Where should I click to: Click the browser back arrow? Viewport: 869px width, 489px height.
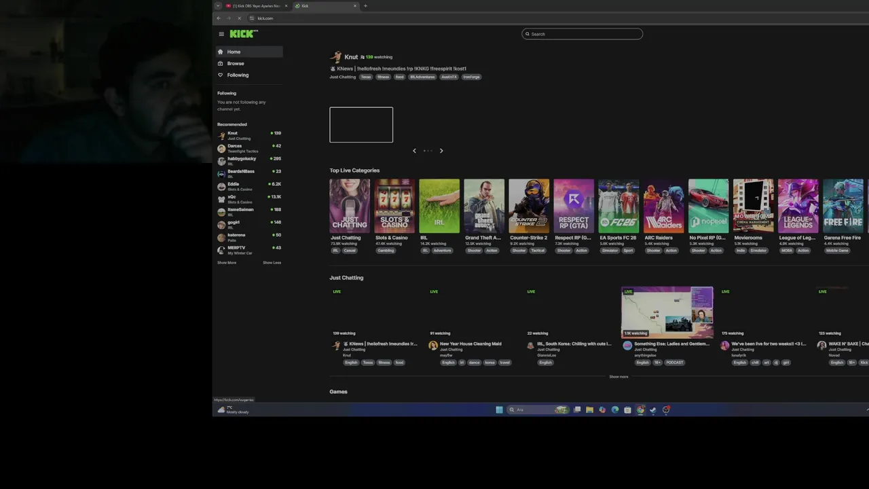point(219,18)
